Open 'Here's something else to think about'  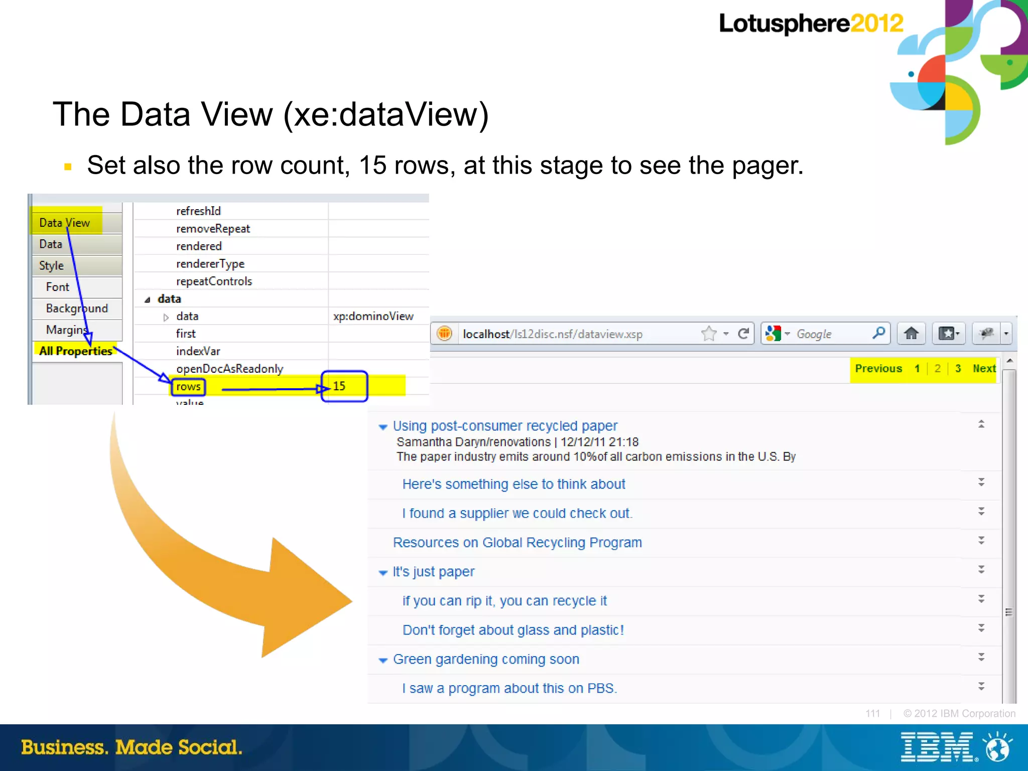click(x=513, y=484)
